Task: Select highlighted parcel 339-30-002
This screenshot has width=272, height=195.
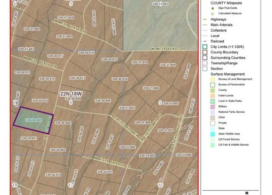Action: 34,120
